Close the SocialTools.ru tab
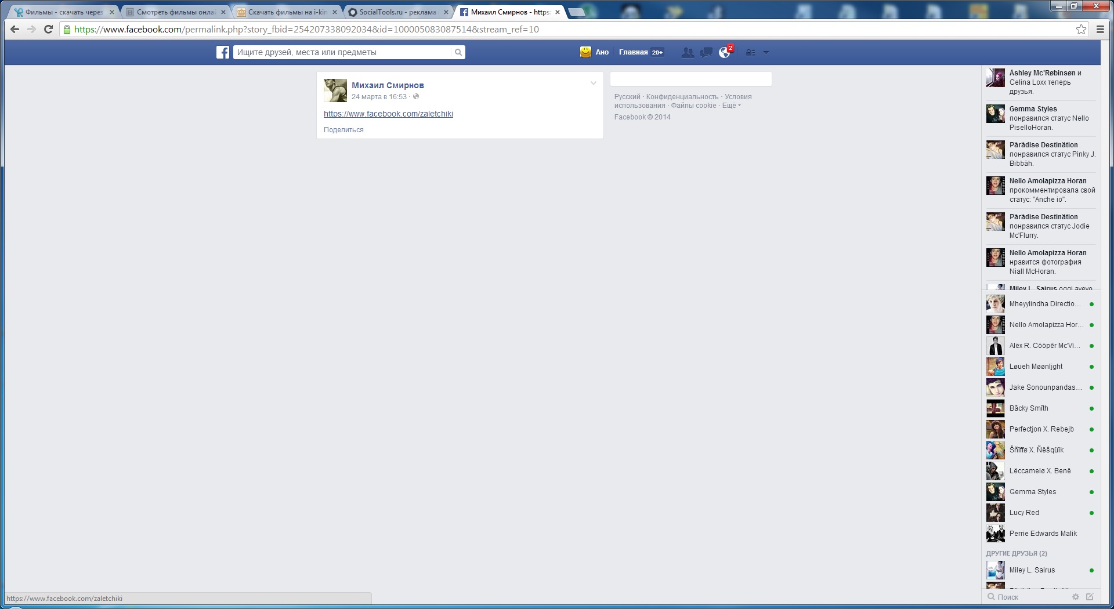 coord(446,12)
